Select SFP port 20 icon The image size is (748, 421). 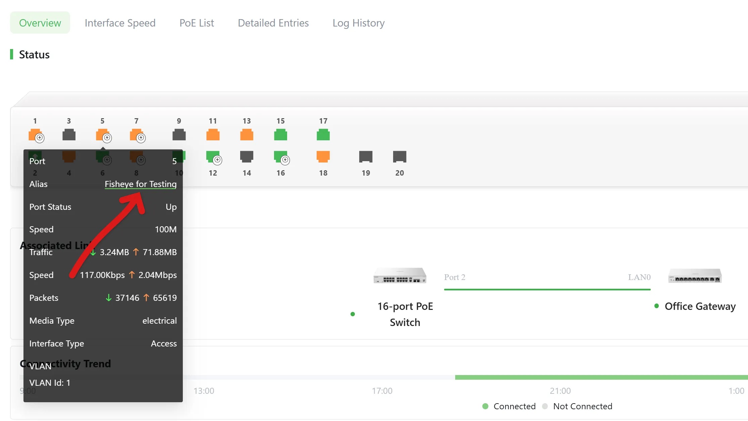pyautogui.click(x=399, y=156)
